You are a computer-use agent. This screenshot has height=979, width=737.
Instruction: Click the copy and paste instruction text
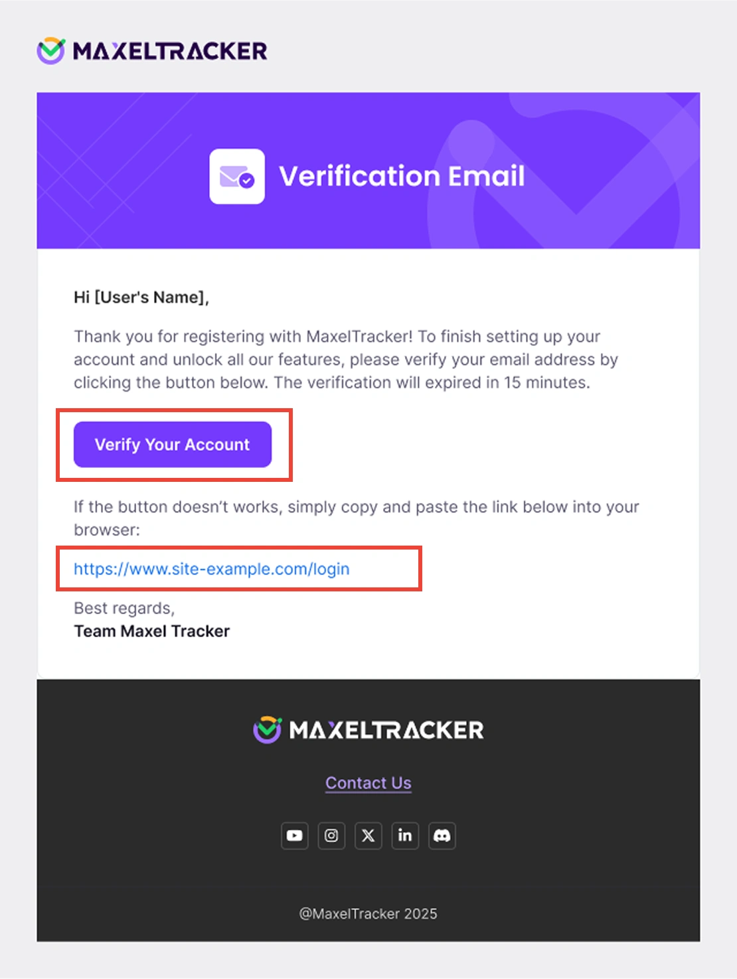click(357, 518)
